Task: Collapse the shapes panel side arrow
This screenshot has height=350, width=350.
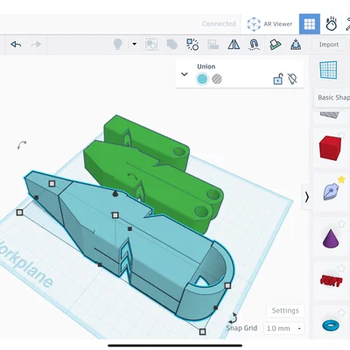Action: [306, 197]
